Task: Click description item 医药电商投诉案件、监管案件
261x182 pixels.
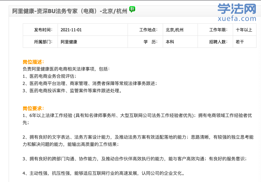Action: coord(72,91)
